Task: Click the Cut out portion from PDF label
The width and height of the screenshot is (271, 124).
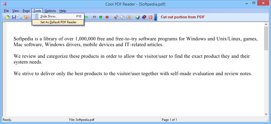Action: (183, 17)
